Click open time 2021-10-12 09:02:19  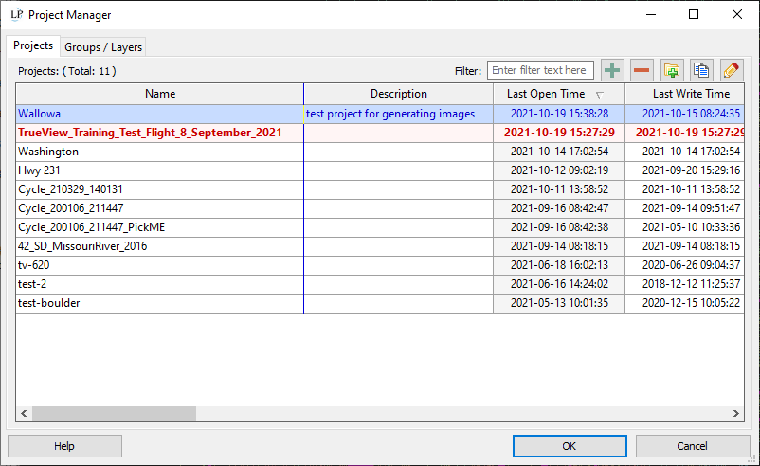point(559,170)
